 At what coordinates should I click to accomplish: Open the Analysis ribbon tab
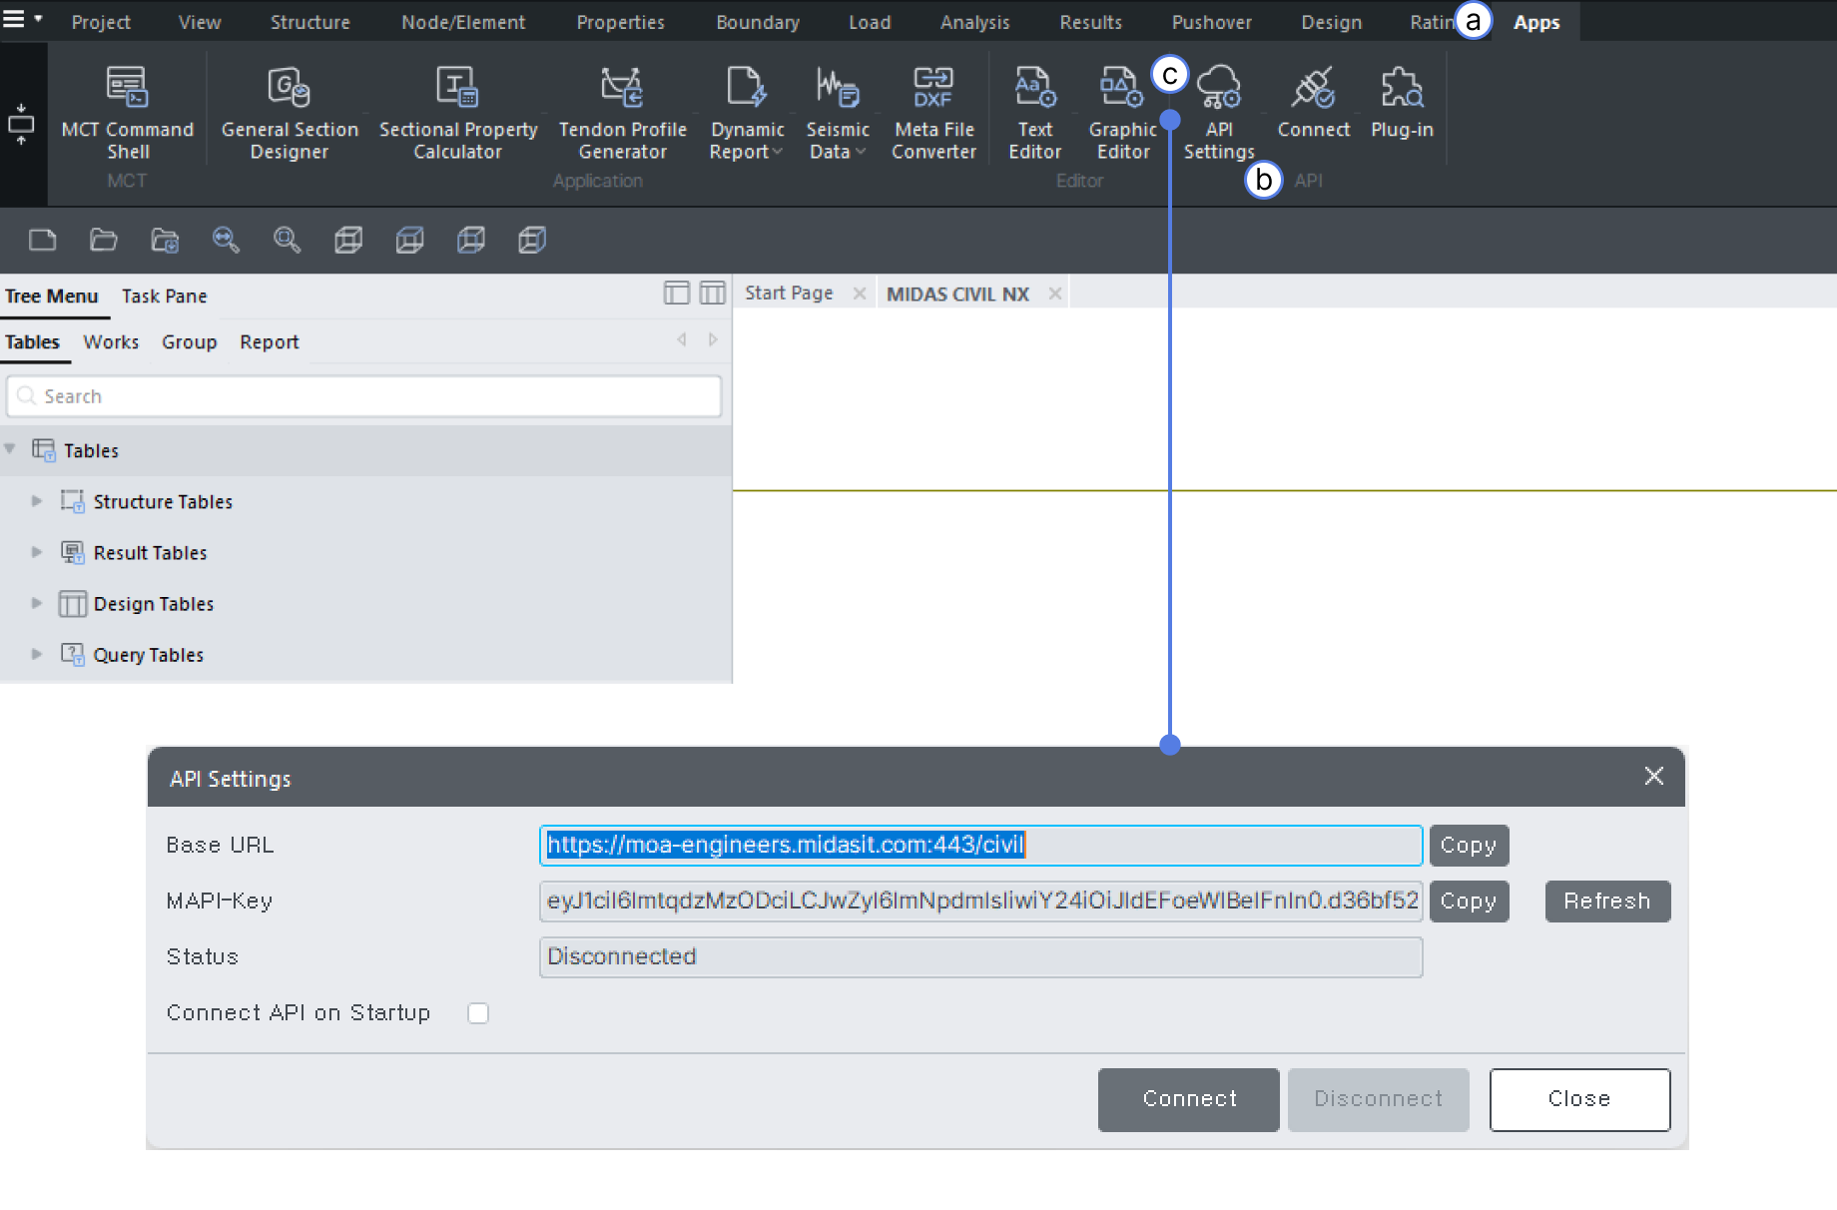point(974,22)
